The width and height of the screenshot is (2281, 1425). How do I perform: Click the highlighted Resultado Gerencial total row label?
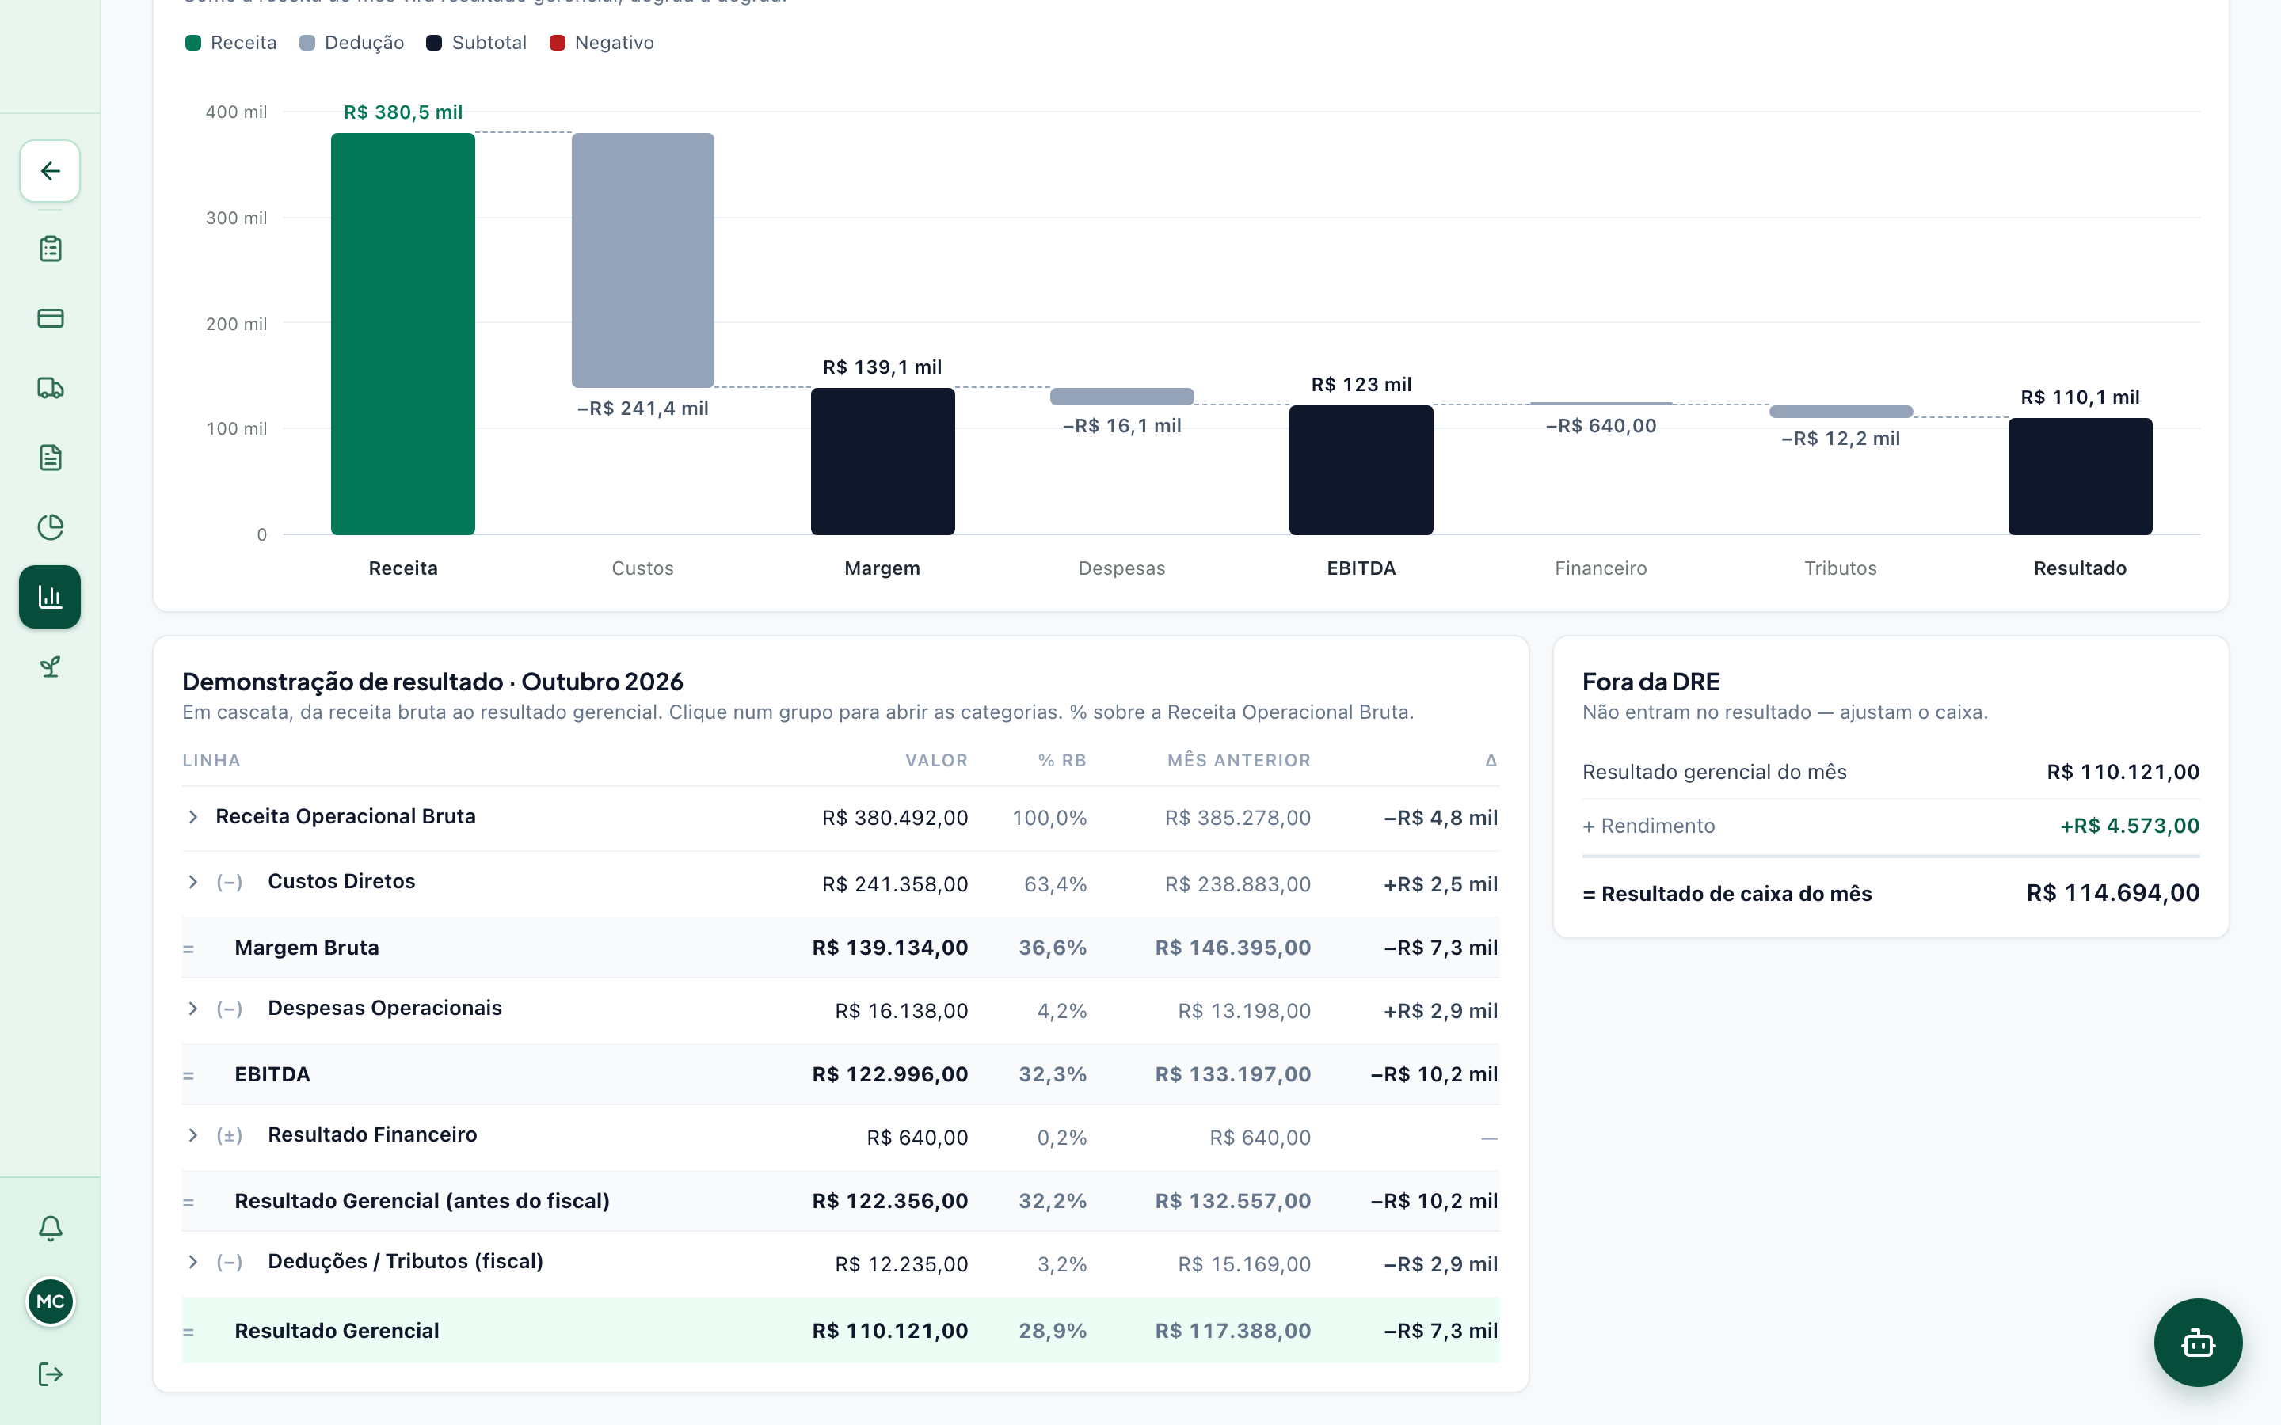point(337,1331)
